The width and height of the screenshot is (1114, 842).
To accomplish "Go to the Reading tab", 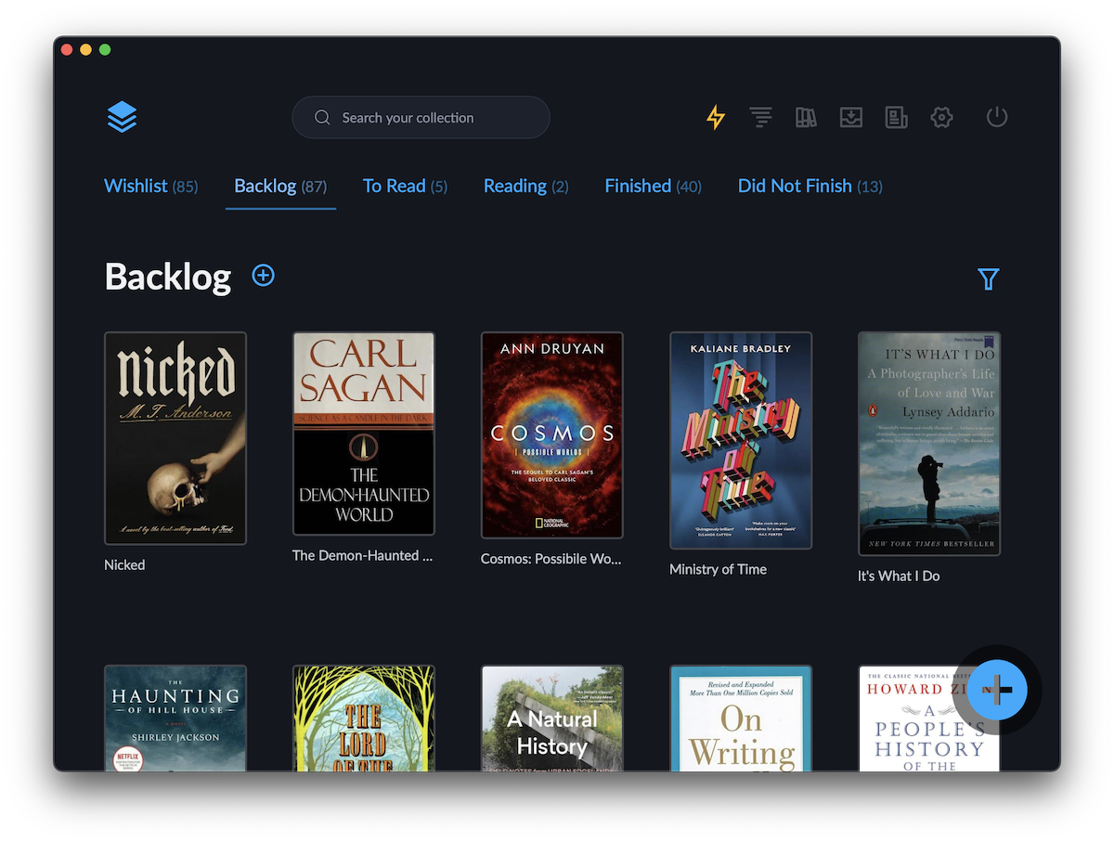I will 525,186.
